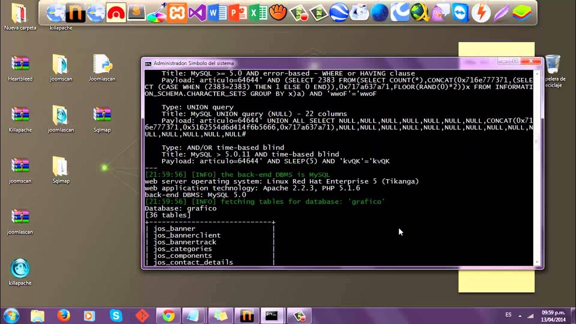576x324 pixels.
Task: Show hidden system tray icons
Action: pyautogui.click(x=520, y=316)
